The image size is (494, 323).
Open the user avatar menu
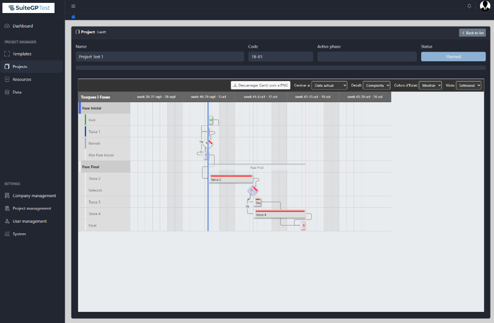(484, 6)
